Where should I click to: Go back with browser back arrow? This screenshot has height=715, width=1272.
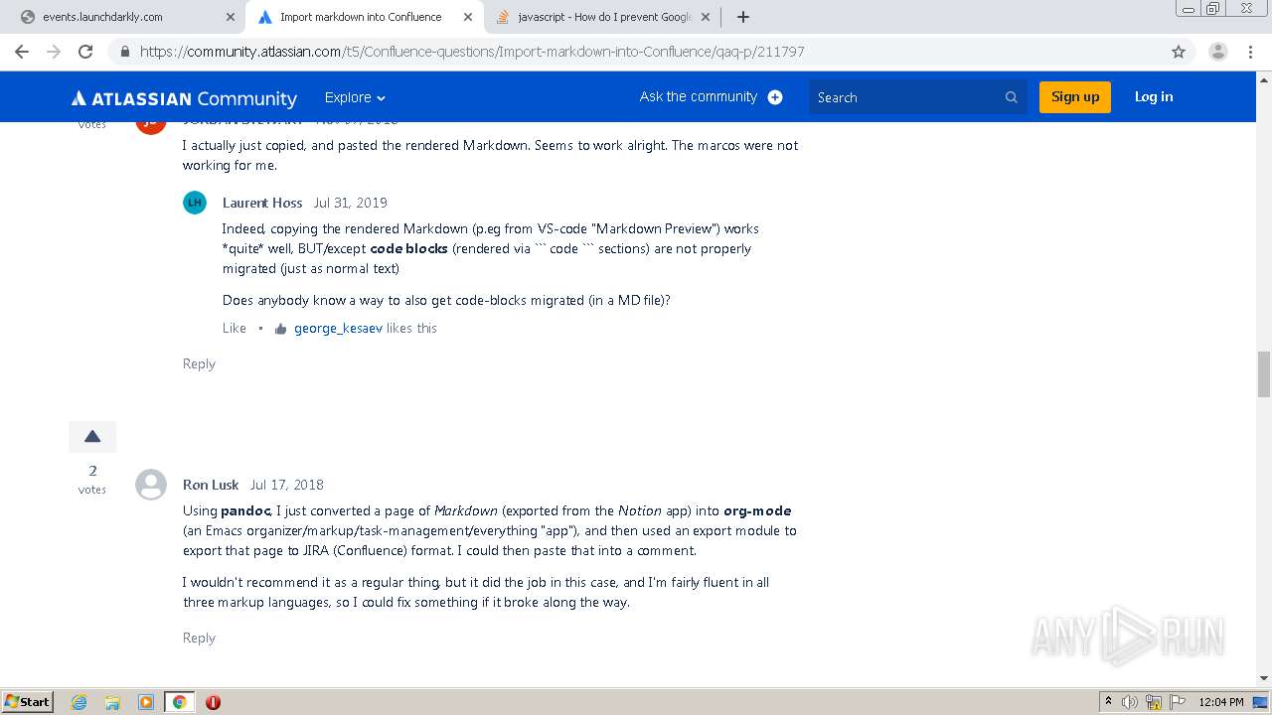tap(22, 52)
